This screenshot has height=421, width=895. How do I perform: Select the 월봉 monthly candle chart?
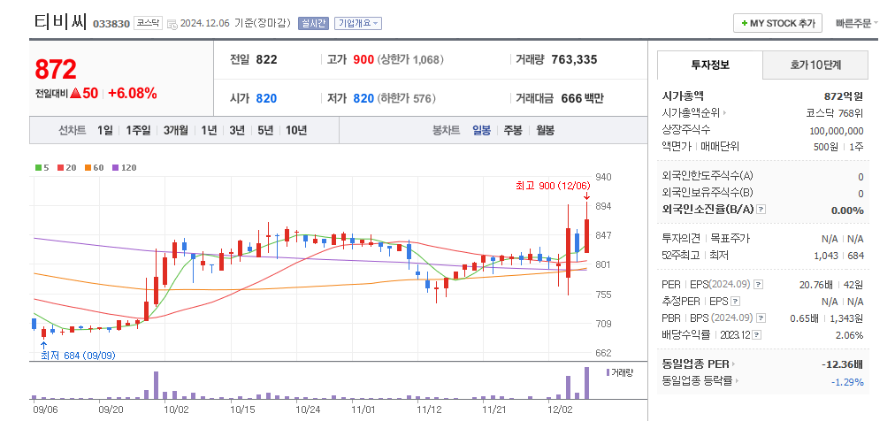[545, 130]
